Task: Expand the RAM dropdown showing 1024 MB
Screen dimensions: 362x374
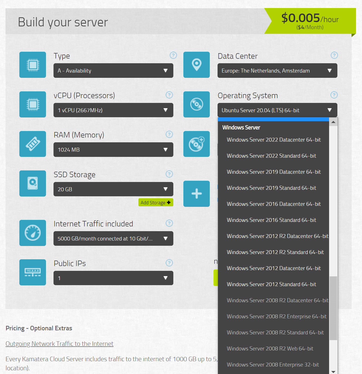Action: coord(113,150)
